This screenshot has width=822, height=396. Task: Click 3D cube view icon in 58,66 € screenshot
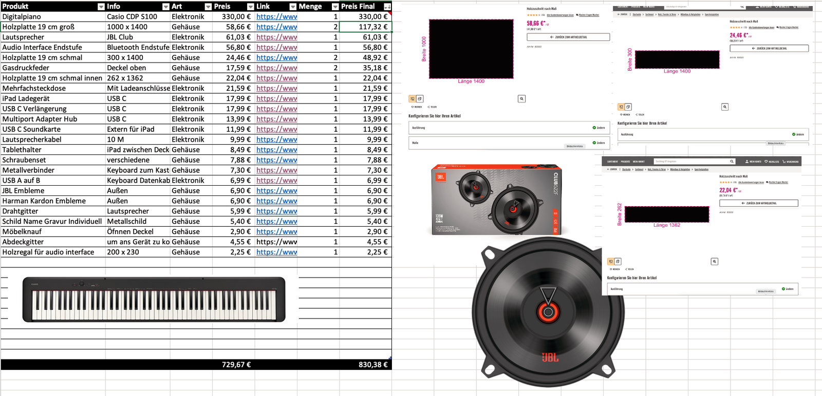pyautogui.click(x=420, y=98)
